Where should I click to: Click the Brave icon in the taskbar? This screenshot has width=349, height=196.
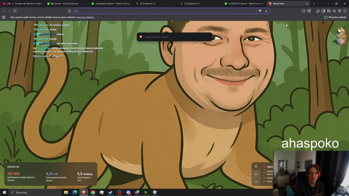pyautogui.click(x=84, y=192)
